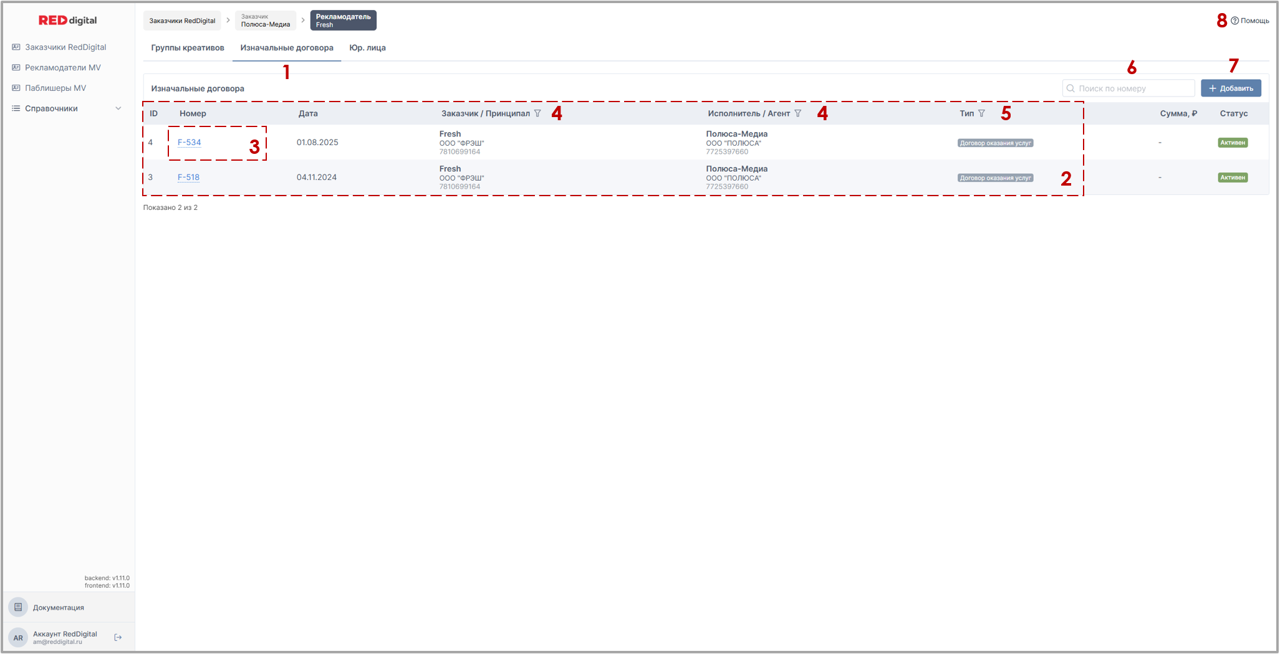Open Документация via its document icon
The height and width of the screenshot is (654, 1280).
(18, 607)
